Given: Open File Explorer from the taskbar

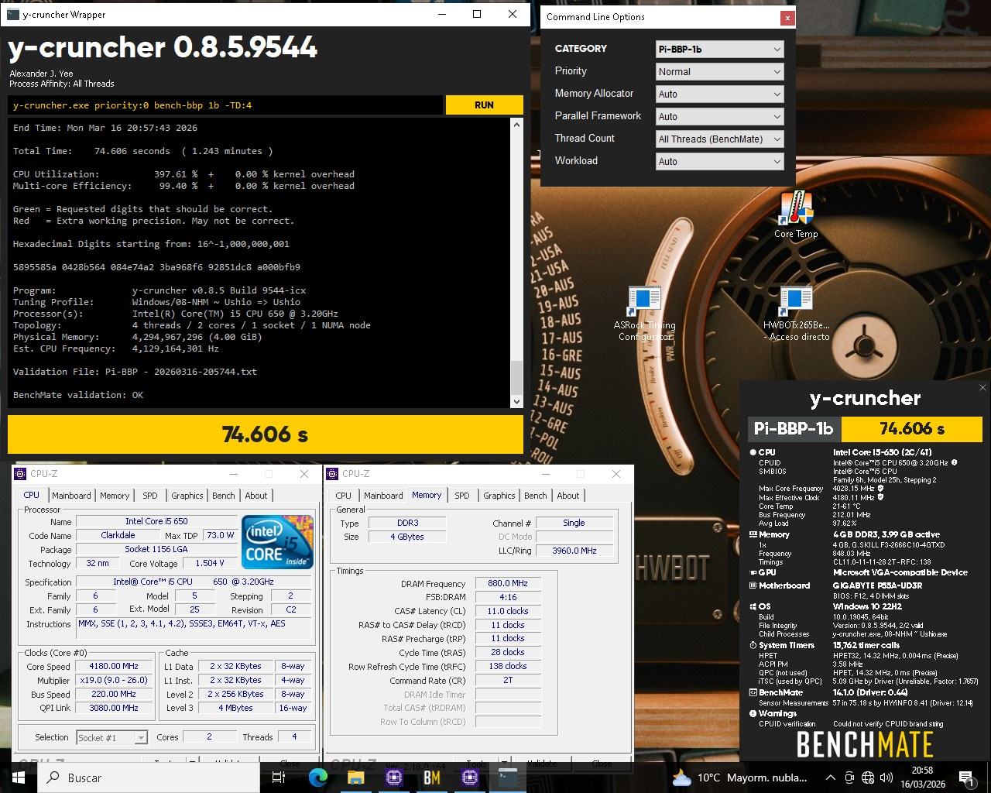Looking at the screenshot, I should click(x=356, y=778).
